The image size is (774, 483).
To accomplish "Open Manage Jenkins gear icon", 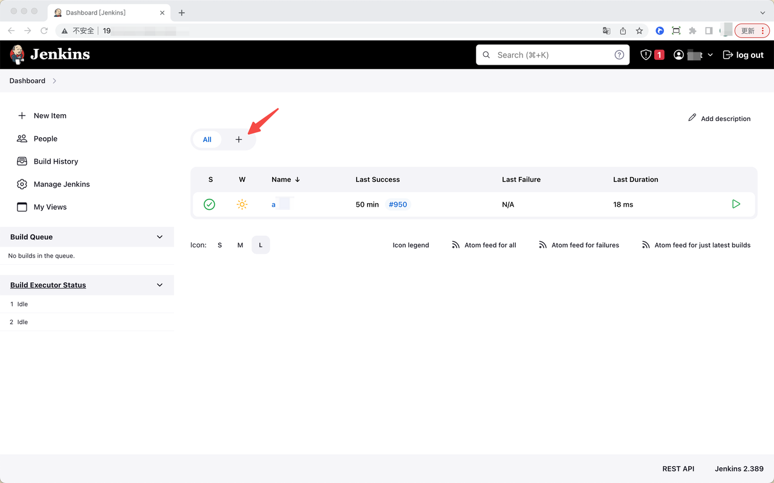I will (22, 184).
